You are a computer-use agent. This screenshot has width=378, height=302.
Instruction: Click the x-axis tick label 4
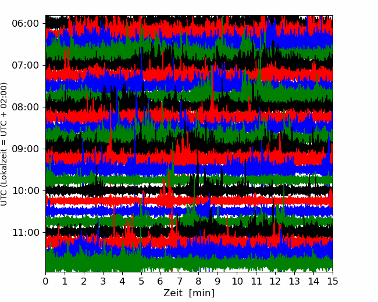tap(122, 281)
